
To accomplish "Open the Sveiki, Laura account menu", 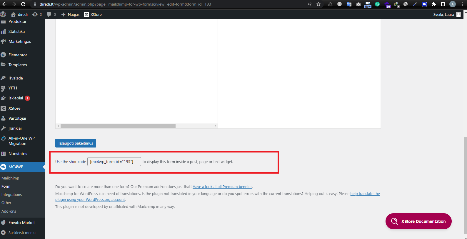I will coord(447,14).
